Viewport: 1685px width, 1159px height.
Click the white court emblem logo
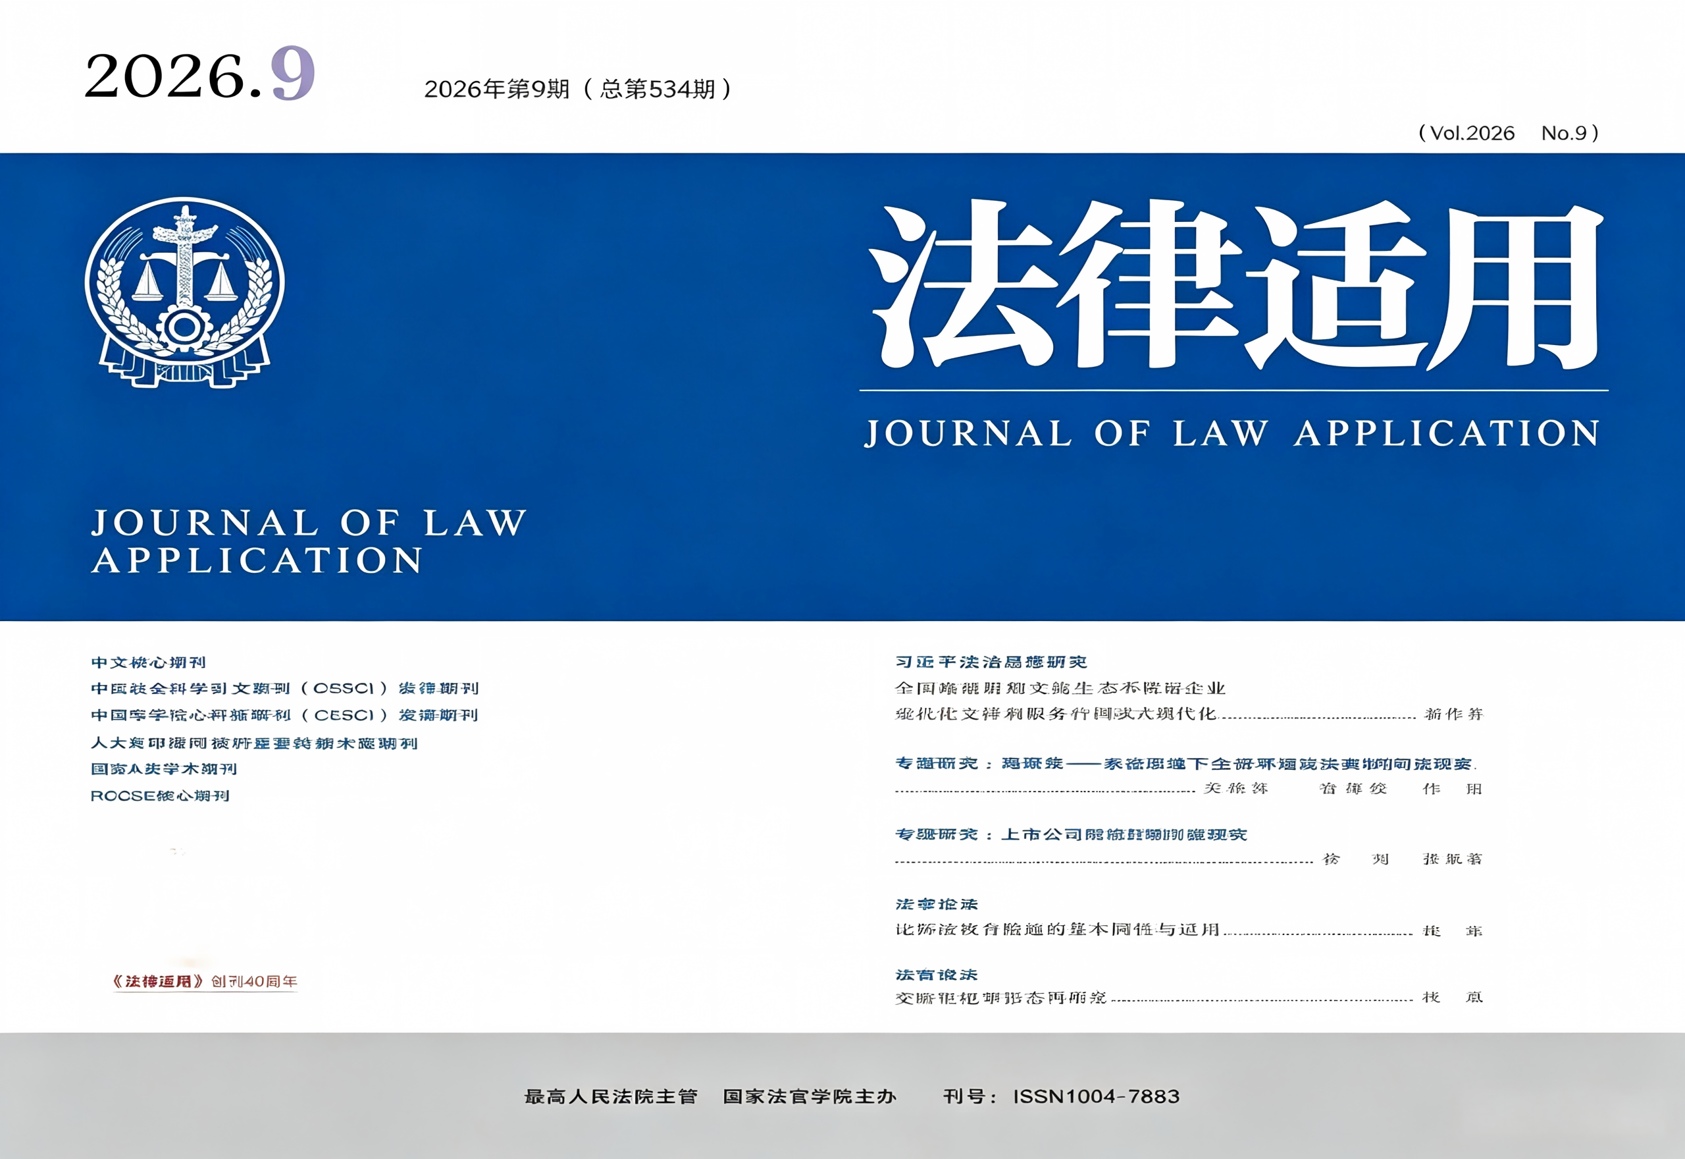[x=185, y=292]
